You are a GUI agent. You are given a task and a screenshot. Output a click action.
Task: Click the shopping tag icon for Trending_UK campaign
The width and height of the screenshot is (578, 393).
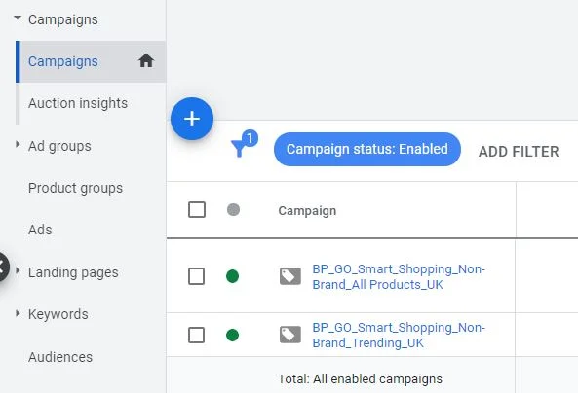click(290, 335)
